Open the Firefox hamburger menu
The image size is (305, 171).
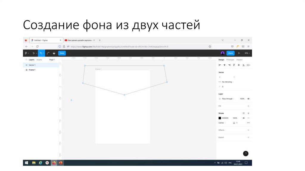pyautogui.click(x=248, y=46)
